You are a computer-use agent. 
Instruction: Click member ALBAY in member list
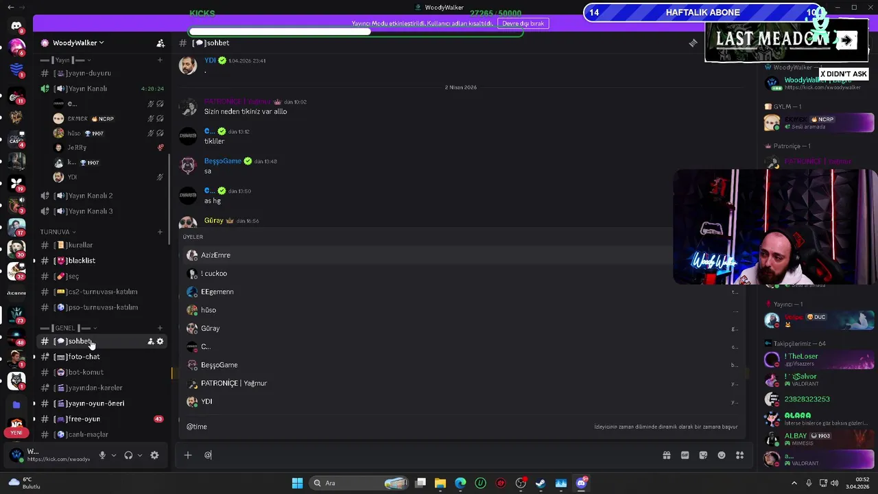[820, 439]
